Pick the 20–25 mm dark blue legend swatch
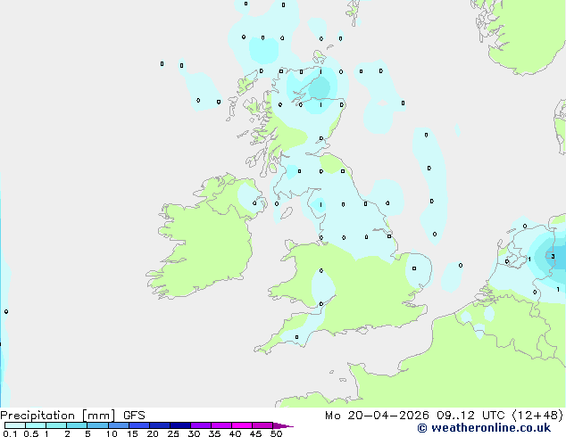This screenshot has height=437, width=566. pyautogui.click(x=160, y=425)
